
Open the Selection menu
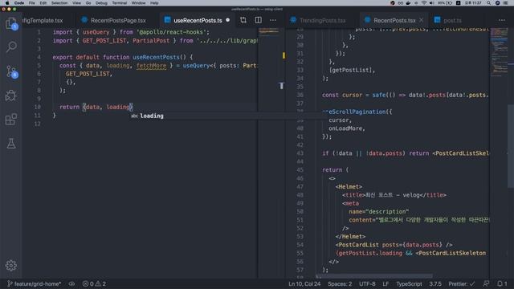[x=59, y=3]
